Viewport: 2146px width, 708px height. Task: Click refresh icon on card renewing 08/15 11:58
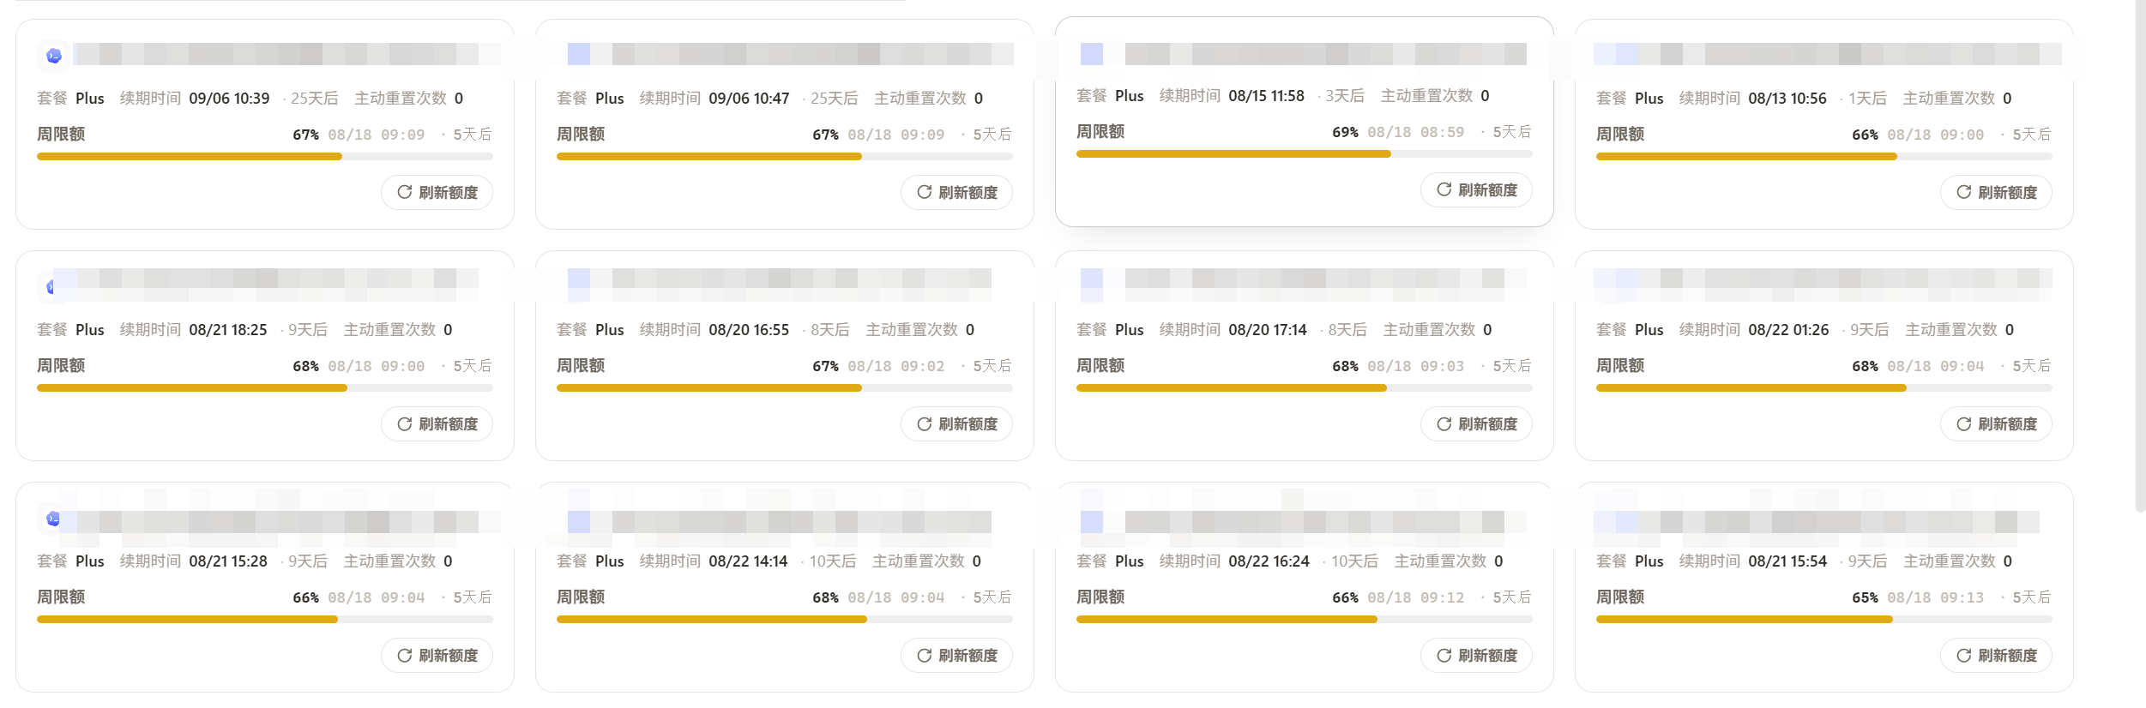[x=1444, y=189]
